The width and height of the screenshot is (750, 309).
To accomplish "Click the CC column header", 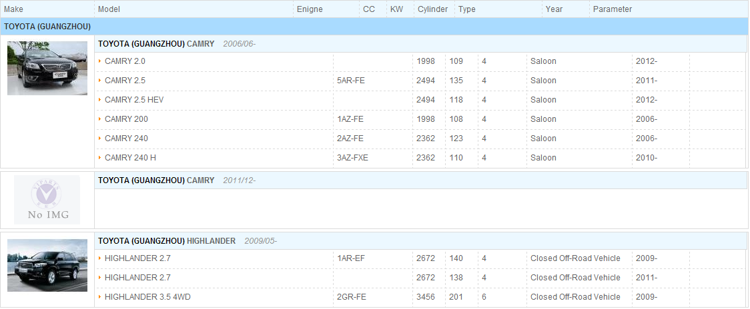I will pos(369,9).
